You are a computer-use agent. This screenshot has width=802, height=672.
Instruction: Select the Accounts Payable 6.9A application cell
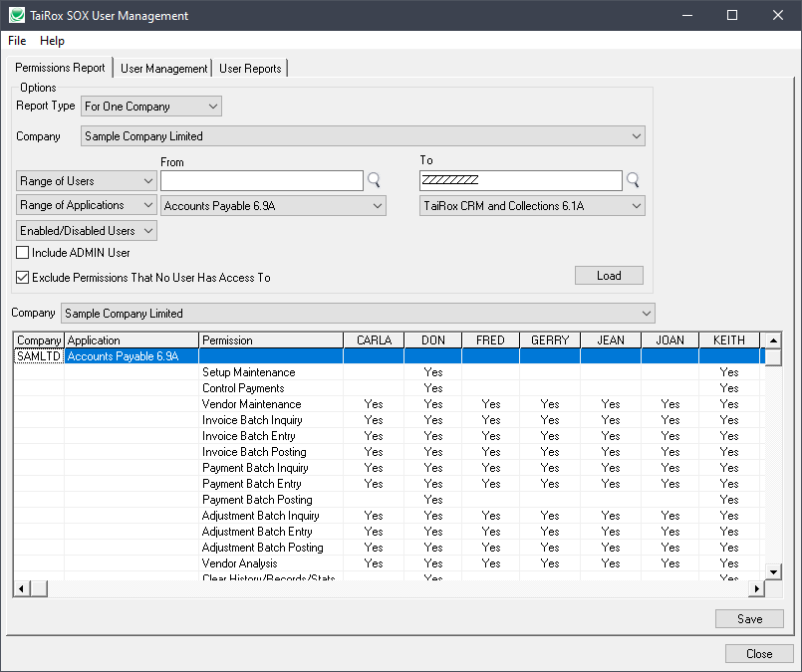(132, 356)
